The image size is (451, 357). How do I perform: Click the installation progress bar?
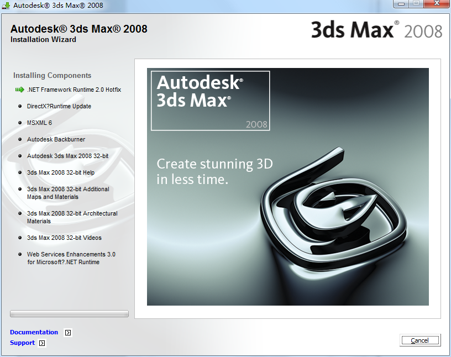[69, 313]
